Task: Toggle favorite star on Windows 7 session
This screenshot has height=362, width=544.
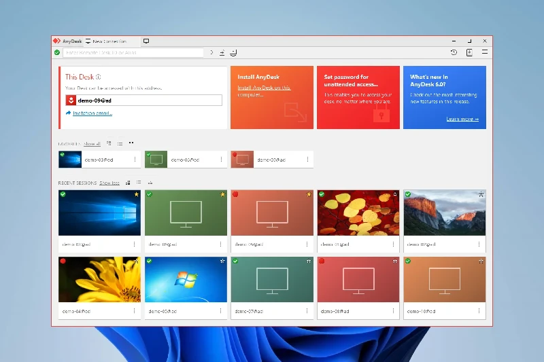Action: coord(222,261)
